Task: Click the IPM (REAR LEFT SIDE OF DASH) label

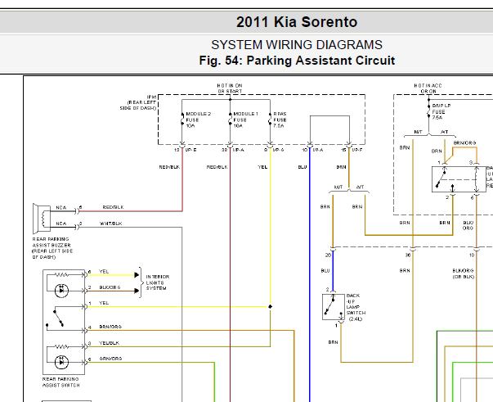Action: pos(137,102)
